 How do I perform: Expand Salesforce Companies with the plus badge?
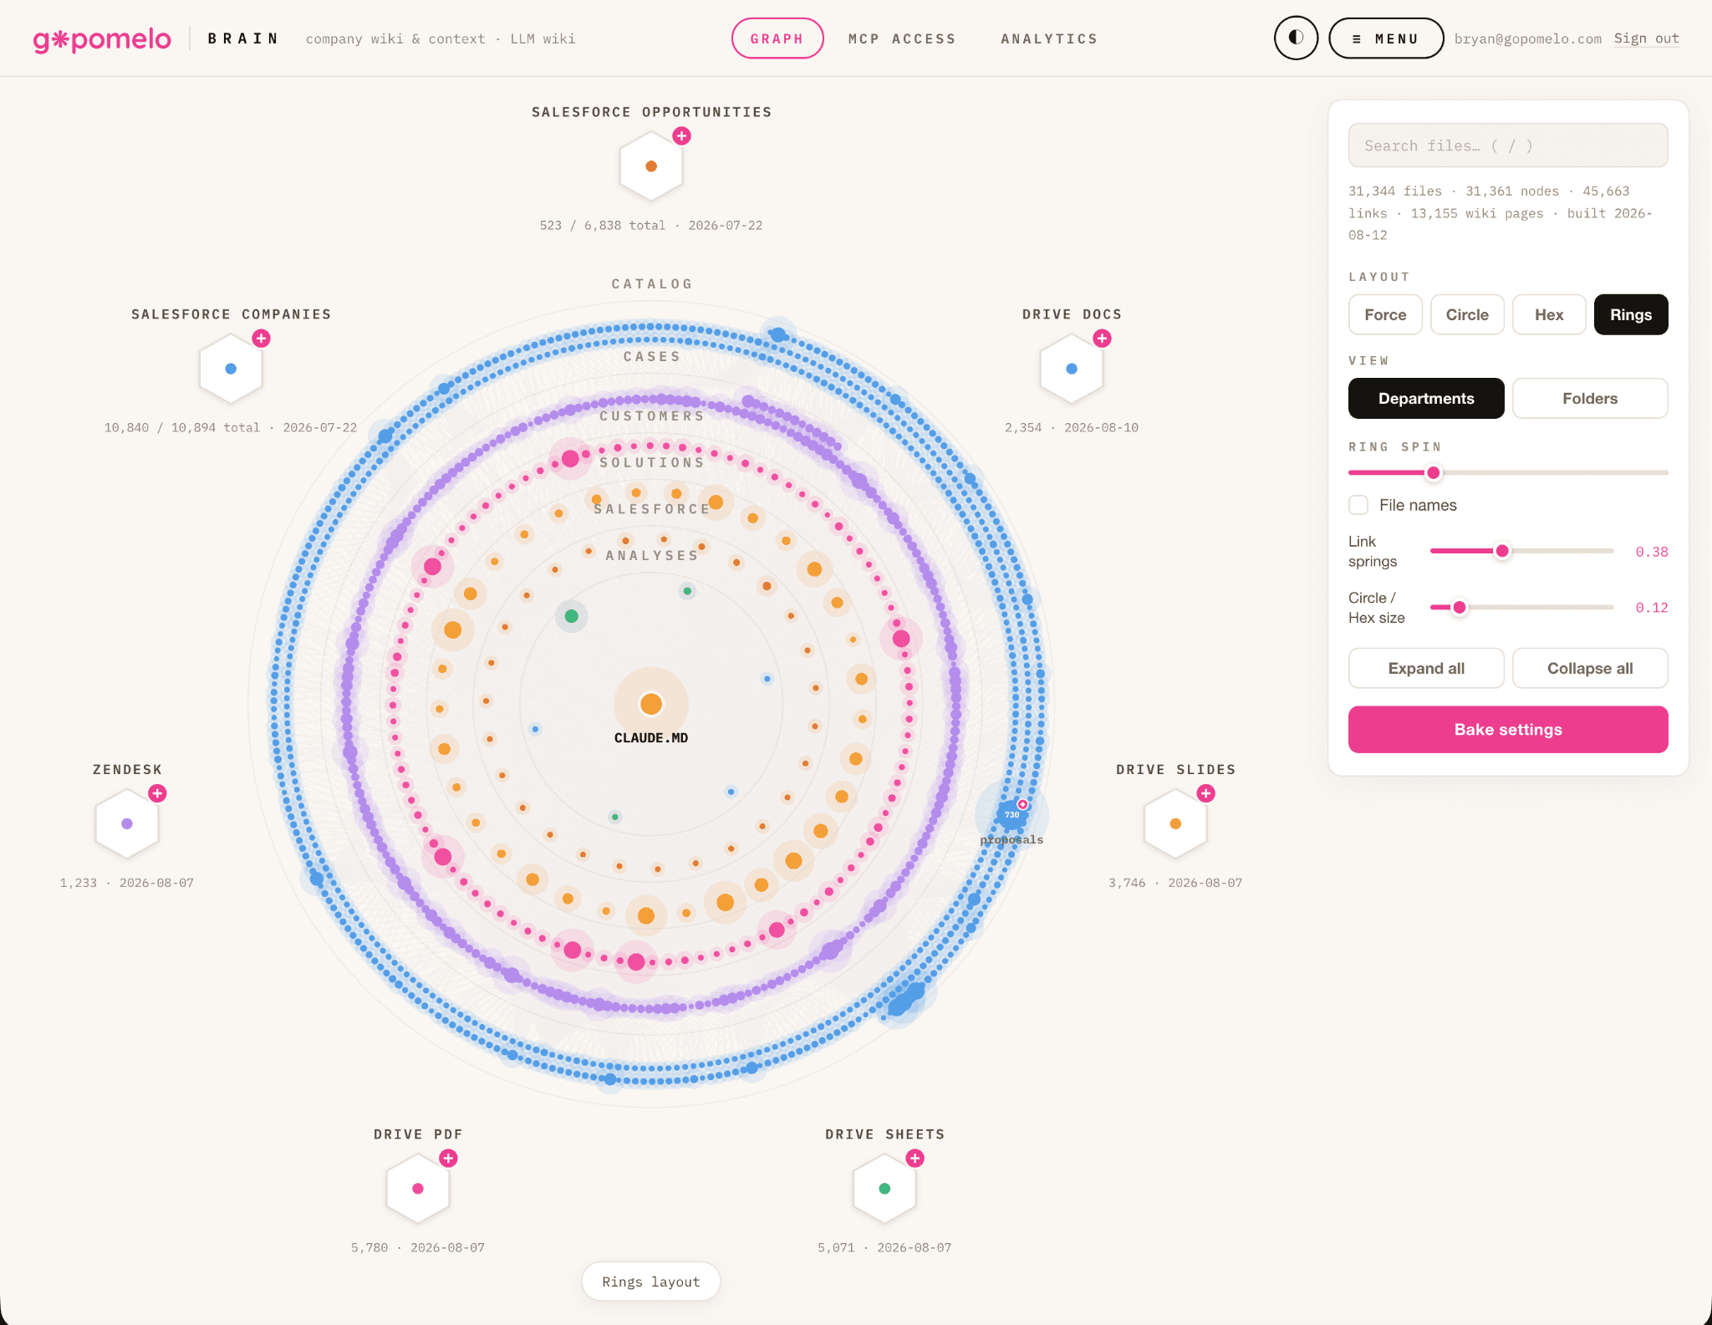pyautogui.click(x=262, y=338)
